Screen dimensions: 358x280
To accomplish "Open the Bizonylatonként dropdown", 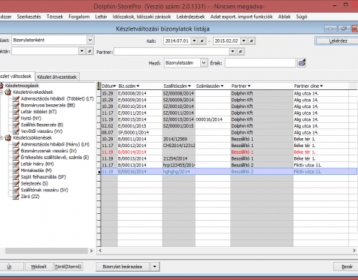I will coord(90,40).
